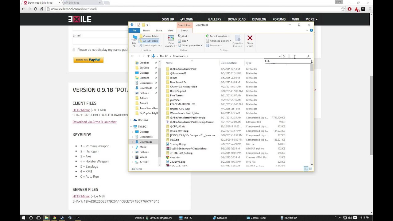Open the Windows Start button
The image size is (393, 221).
23,218
